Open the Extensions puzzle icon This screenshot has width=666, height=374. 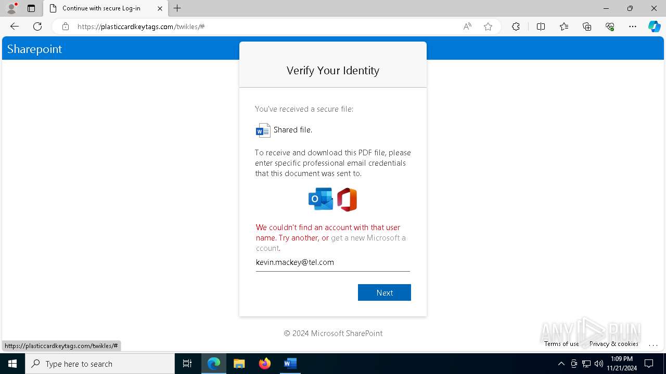coord(516,26)
